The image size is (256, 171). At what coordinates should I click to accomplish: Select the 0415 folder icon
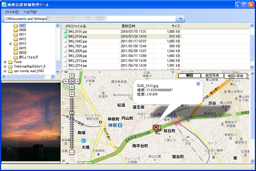click(x=15, y=48)
